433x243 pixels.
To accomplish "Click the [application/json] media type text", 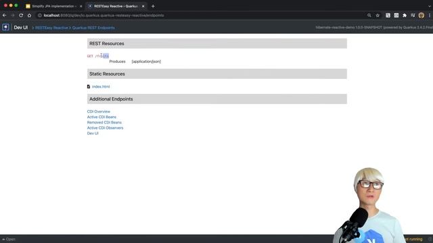I will [146, 61].
